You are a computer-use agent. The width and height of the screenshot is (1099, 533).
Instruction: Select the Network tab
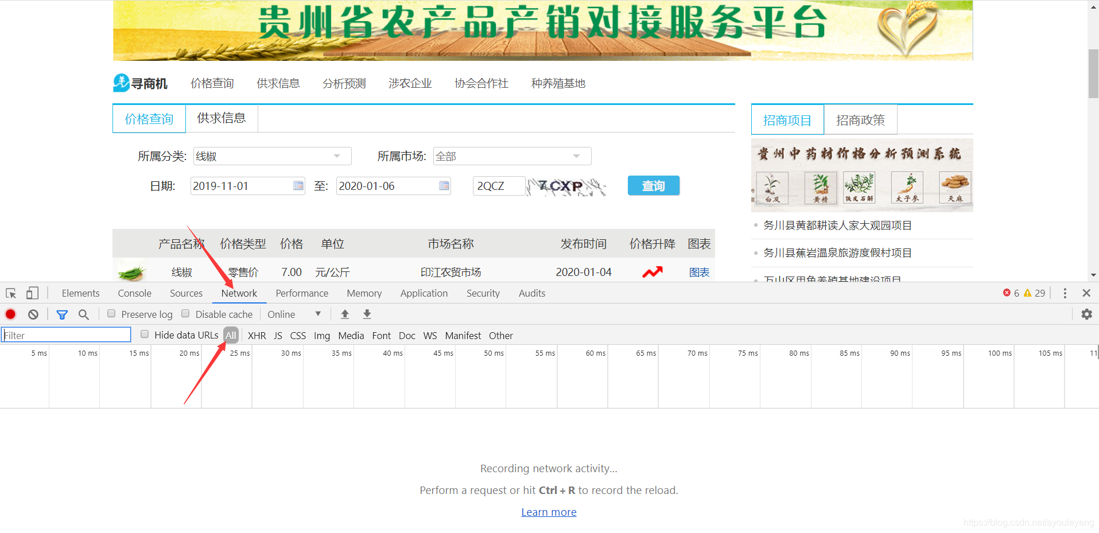click(x=239, y=293)
